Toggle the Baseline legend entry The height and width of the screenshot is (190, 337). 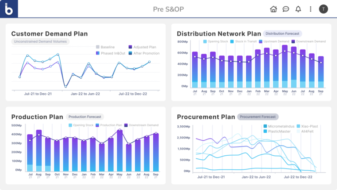click(105, 47)
